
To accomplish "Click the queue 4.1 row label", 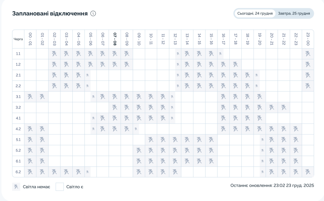I will 18,118.
